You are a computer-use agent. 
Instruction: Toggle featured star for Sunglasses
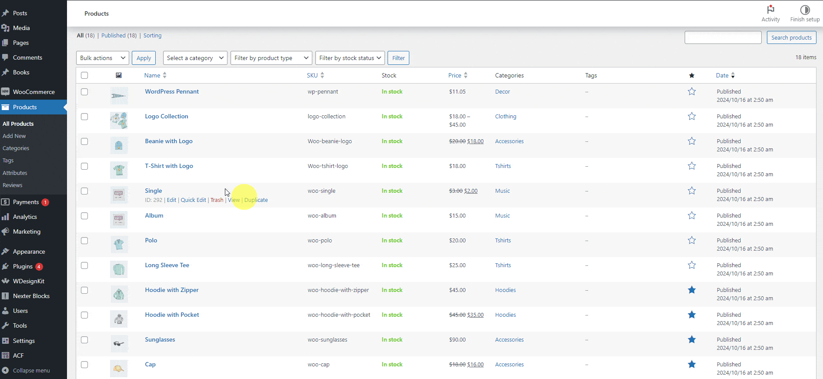[x=692, y=340]
